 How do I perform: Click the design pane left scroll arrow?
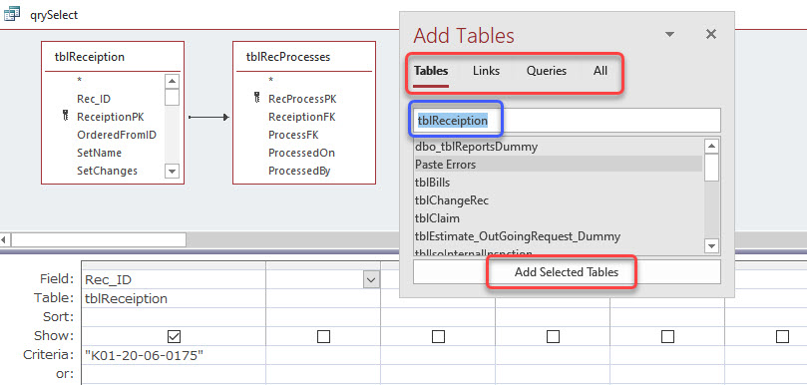coord(5,239)
